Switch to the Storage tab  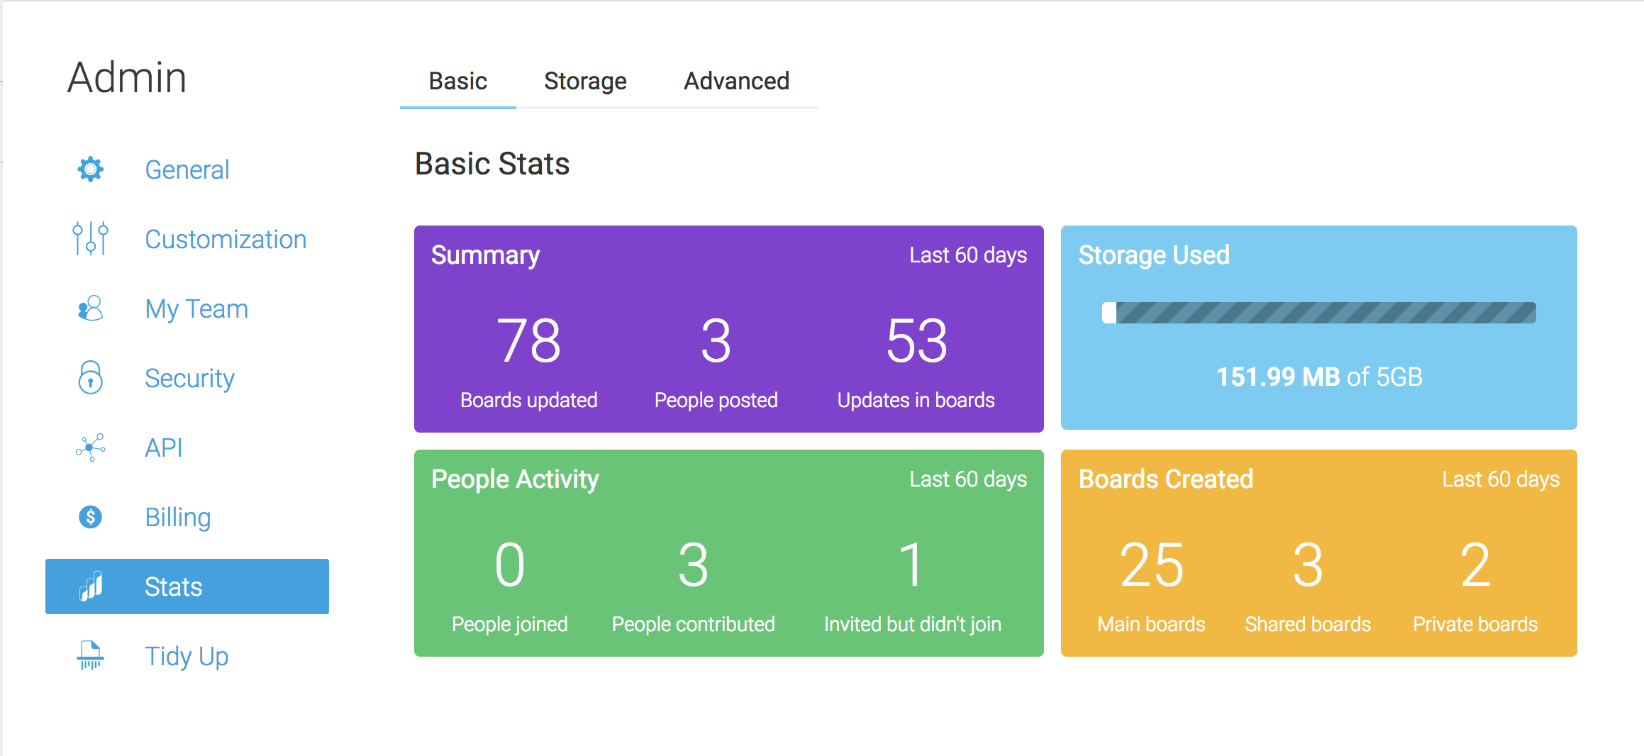tap(585, 82)
